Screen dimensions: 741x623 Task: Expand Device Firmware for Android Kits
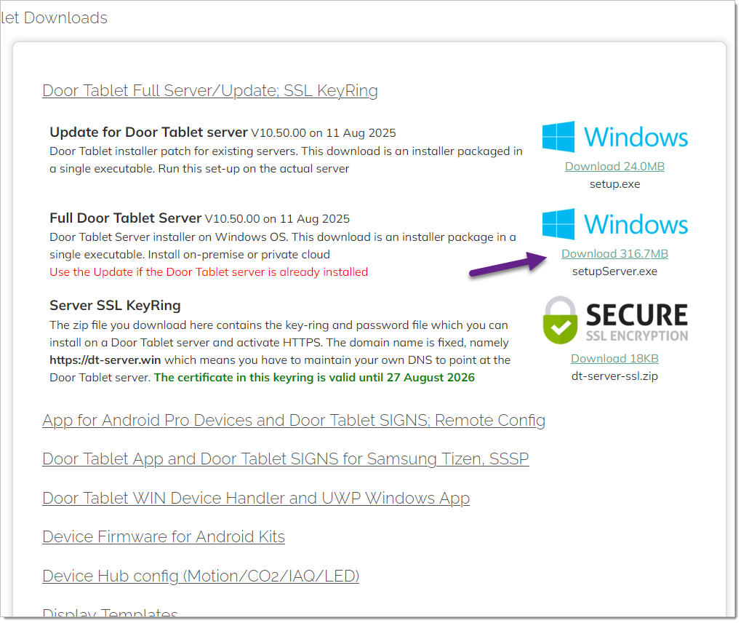coord(164,537)
